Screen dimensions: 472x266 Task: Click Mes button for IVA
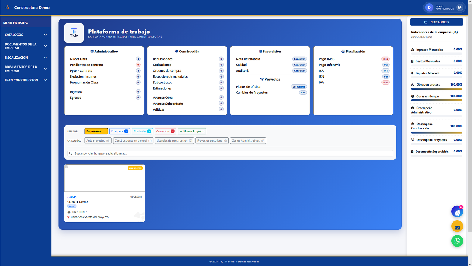386,83
